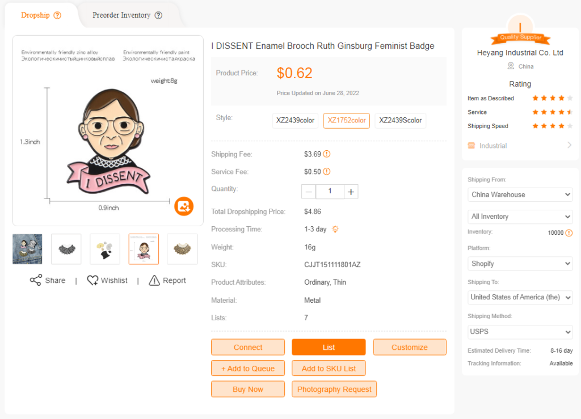Click the orange List button

coord(329,347)
